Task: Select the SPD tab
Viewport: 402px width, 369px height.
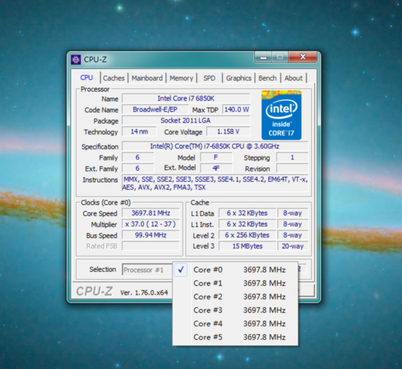Action: [x=209, y=78]
